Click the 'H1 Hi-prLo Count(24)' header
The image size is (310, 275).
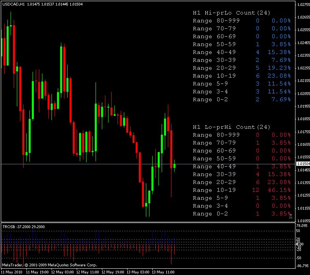click(231, 13)
